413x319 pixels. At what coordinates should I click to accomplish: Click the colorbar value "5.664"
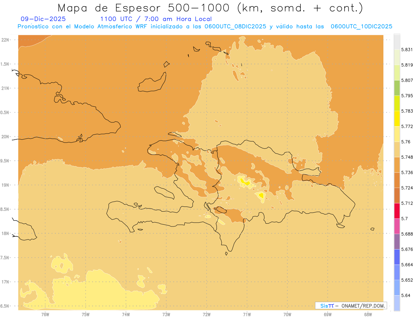click(407, 265)
